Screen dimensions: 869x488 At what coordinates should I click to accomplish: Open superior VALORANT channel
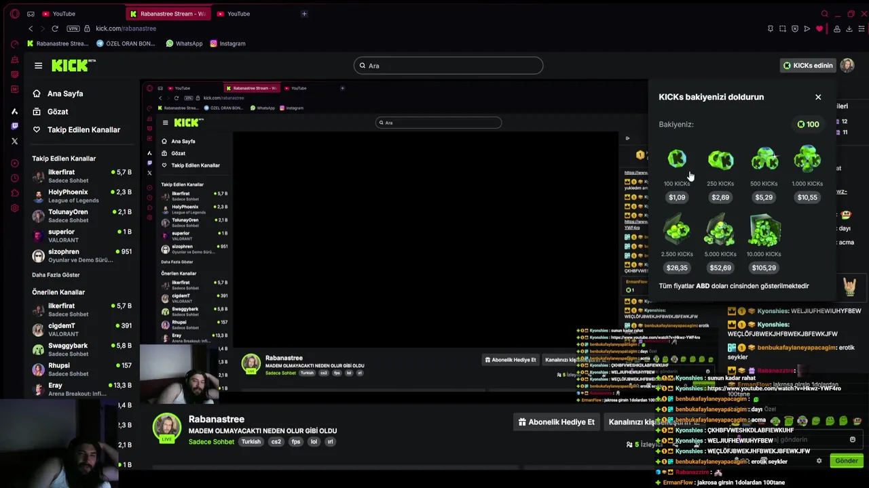(81, 235)
